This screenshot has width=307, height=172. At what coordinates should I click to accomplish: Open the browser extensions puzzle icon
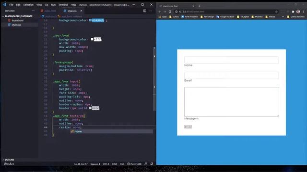[x=293, y=11]
